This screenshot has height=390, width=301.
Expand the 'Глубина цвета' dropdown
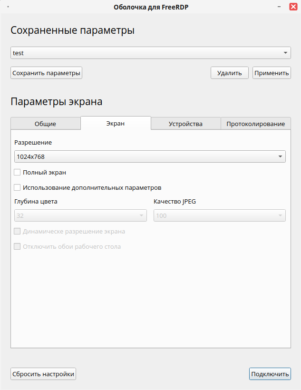click(80, 216)
